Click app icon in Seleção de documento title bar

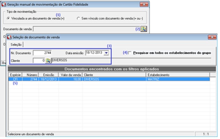[x=9, y=37]
